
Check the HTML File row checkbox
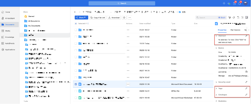76,91
